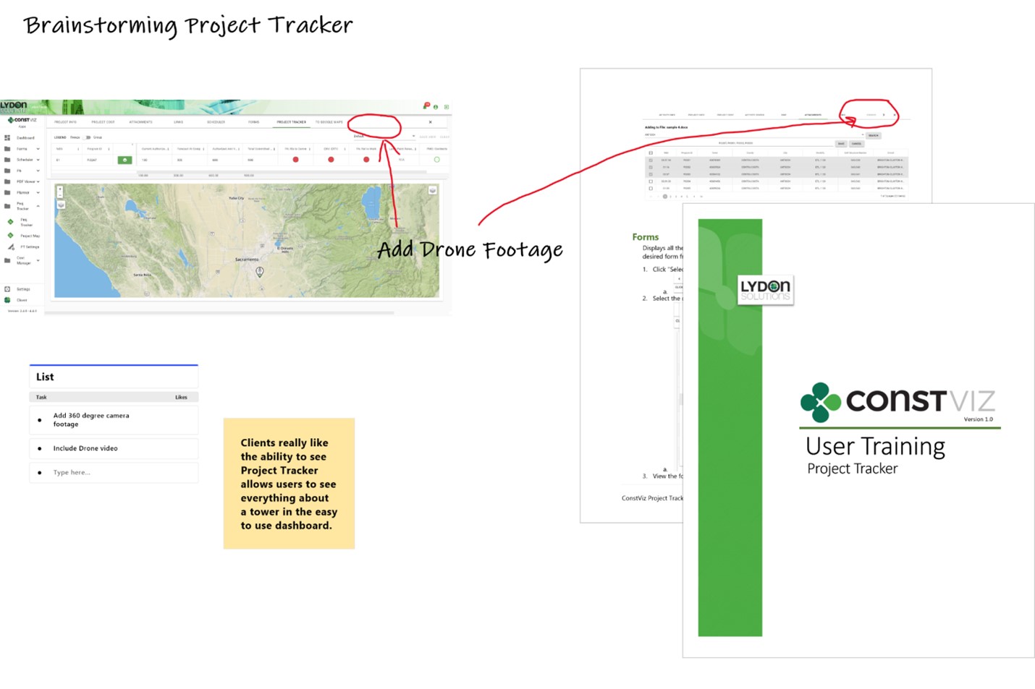Image resolution: width=1035 pixels, height=689 pixels.
Task: Select the User Training cover page thumbnail
Action: 858,430
